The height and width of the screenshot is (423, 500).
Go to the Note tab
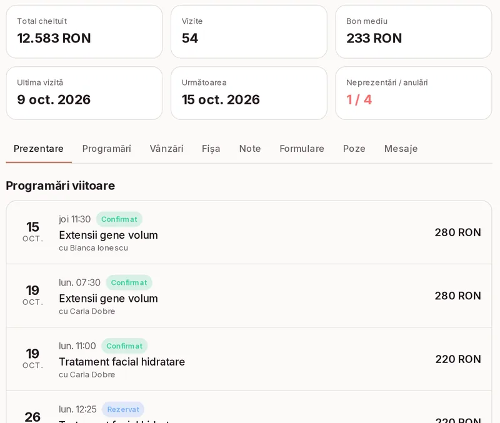[250, 149]
